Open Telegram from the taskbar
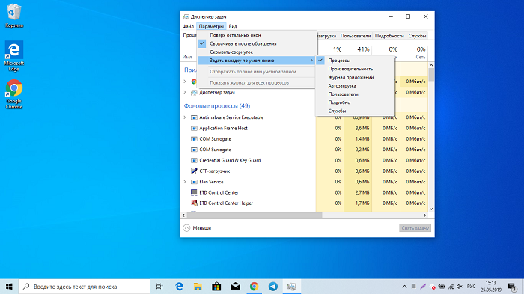Viewport: 524px width, 294px height. (273, 287)
